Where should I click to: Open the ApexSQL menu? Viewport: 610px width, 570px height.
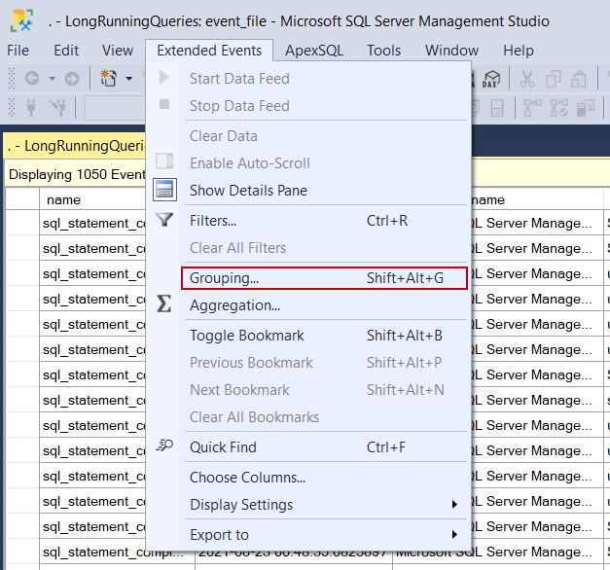click(x=314, y=51)
